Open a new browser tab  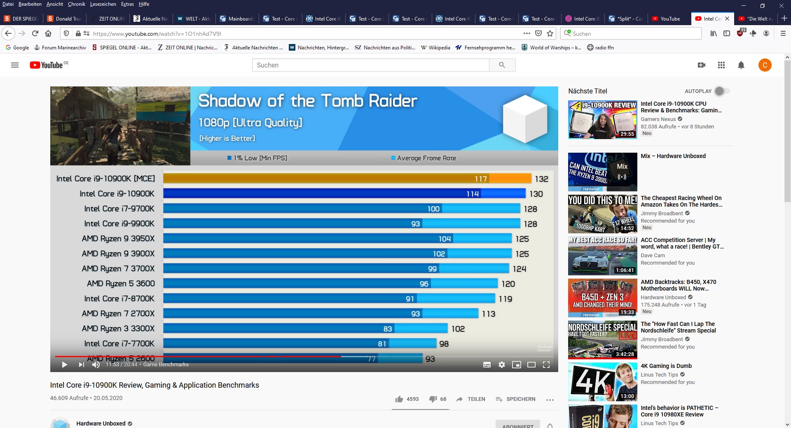[x=784, y=19]
